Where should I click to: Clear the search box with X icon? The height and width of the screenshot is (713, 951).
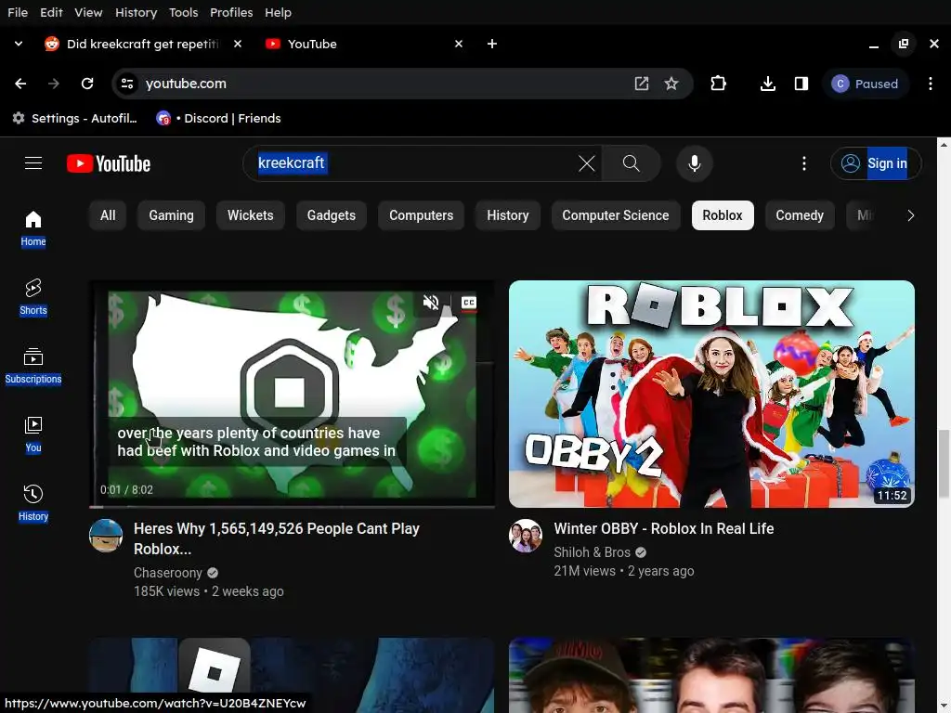(x=587, y=163)
